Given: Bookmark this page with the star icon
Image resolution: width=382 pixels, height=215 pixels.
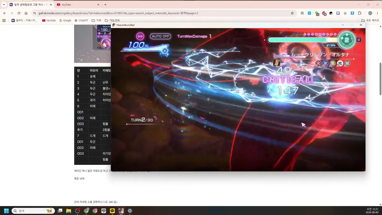Looking at the screenshot, I should click(x=292, y=13).
